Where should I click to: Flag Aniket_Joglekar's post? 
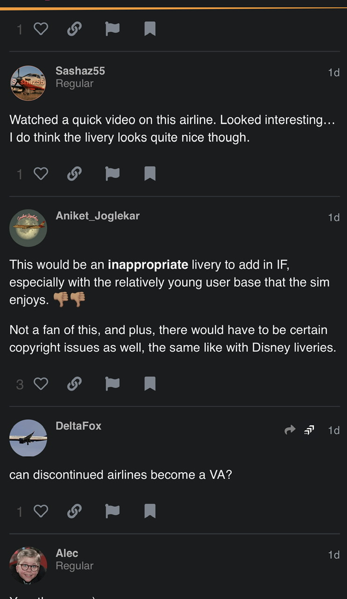coord(112,384)
